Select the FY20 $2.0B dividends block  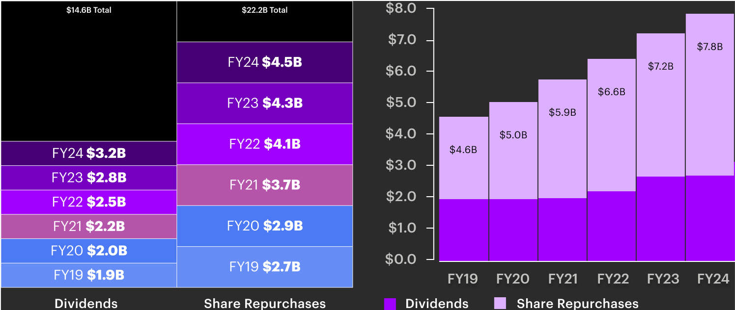[89, 251]
